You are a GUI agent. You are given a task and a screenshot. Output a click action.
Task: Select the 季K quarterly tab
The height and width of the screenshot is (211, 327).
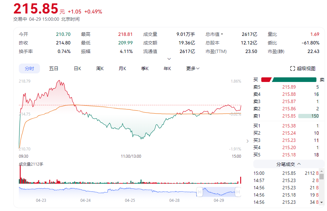(x=145, y=68)
